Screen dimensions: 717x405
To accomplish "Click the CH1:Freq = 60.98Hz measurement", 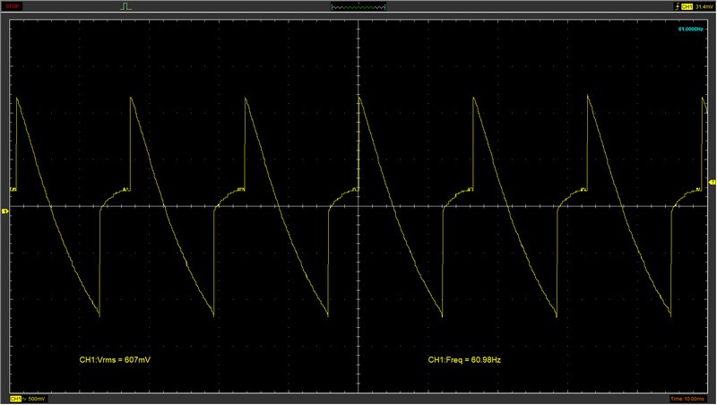I will (x=464, y=359).
